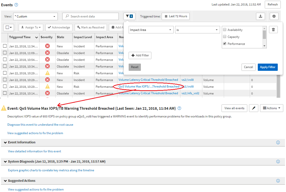The width and height of the screenshot is (286, 192).
Task: Sort by the Severity column header
Action: [46, 37]
